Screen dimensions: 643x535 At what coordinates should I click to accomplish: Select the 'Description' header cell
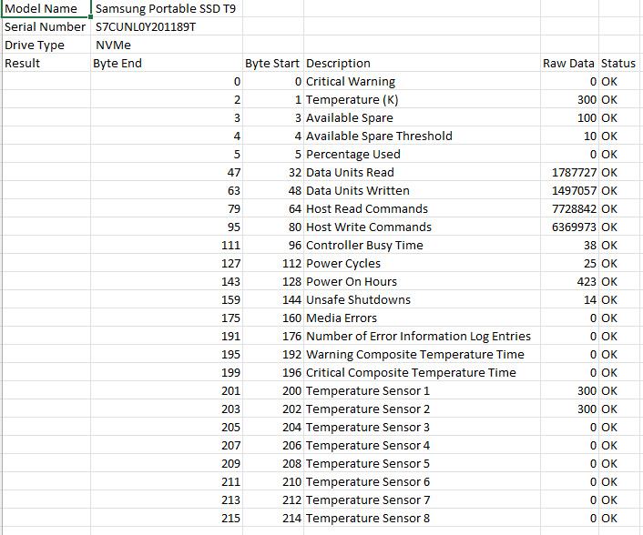(x=422, y=63)
